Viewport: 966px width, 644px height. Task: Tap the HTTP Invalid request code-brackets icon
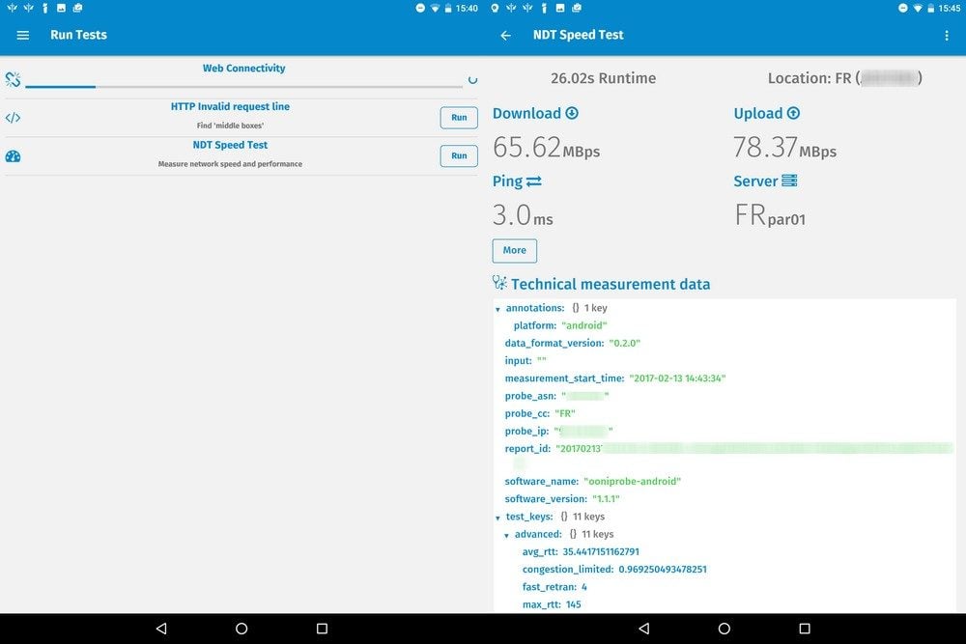point(13,118)
